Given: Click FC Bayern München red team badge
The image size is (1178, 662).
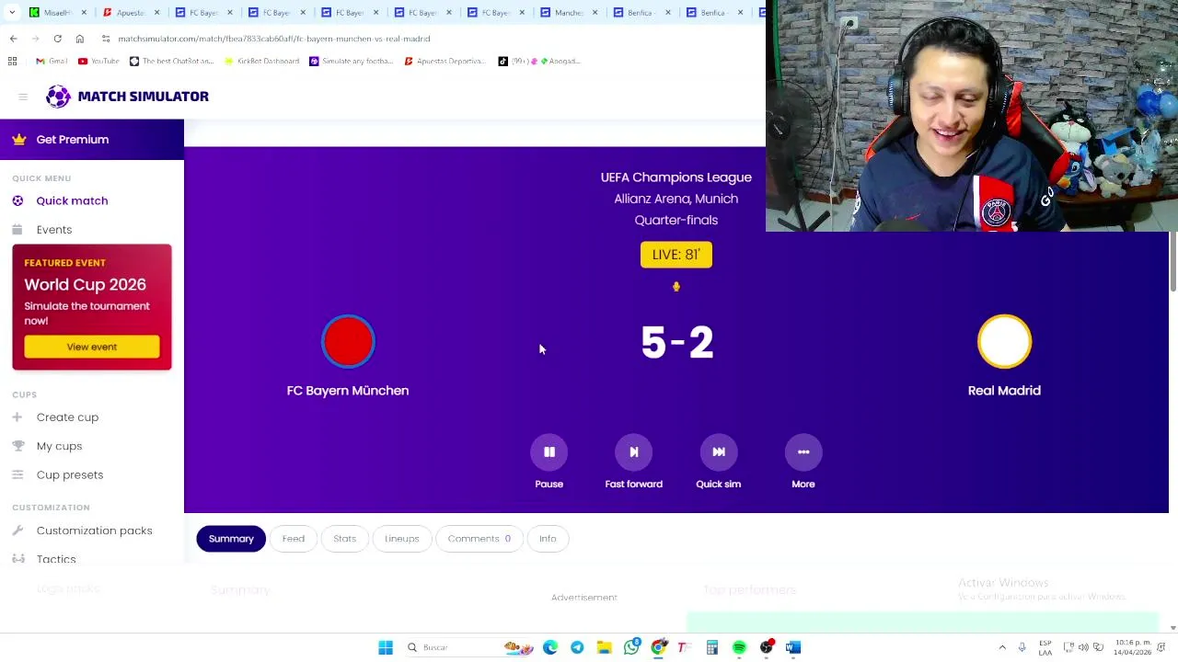Looking at the screenshot, I should pos(348,341).
